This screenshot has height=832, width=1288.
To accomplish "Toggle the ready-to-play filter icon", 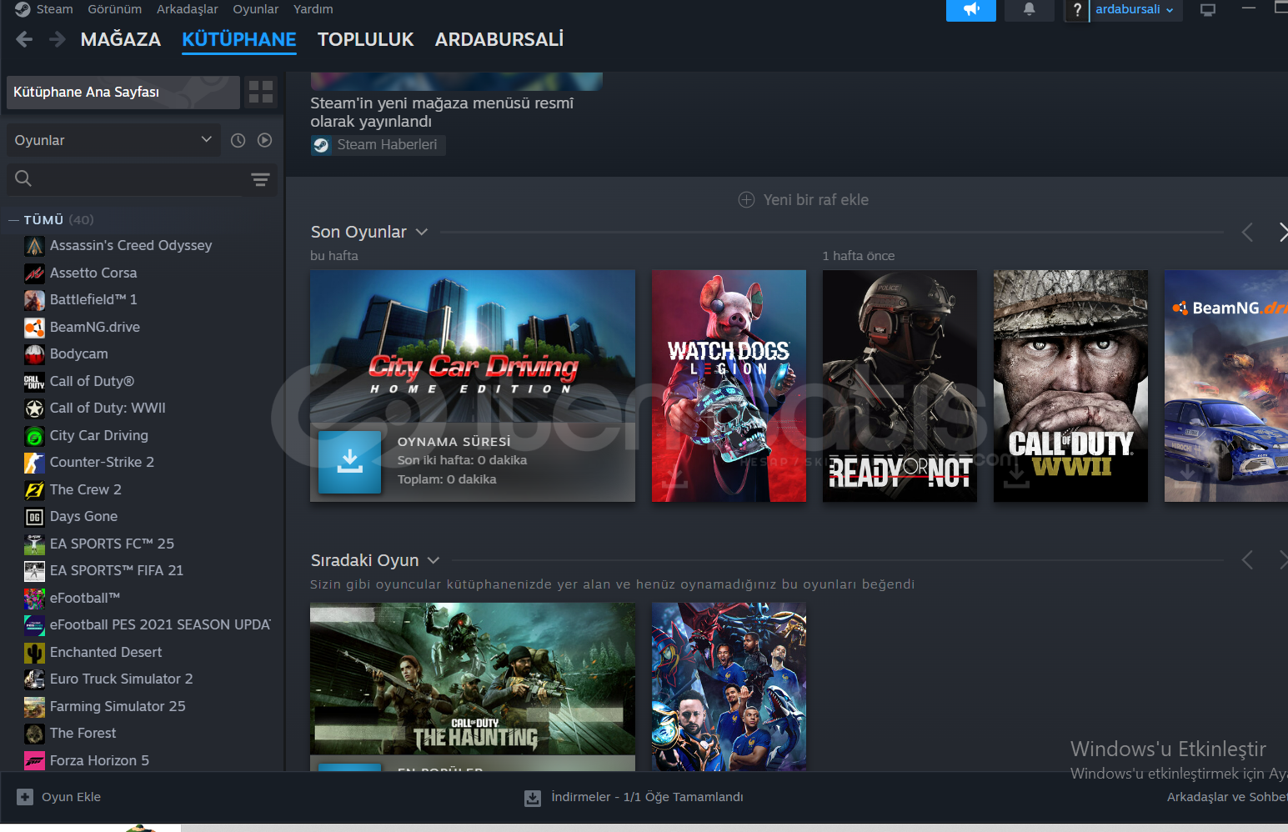I will [x=265, y=140].
